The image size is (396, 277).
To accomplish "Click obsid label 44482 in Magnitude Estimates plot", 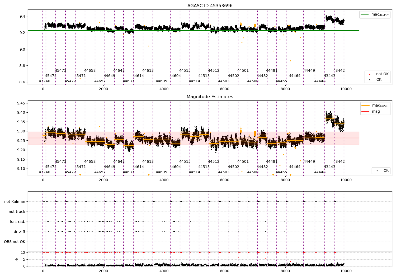I will pyautogui.click(x=262, y=167).
